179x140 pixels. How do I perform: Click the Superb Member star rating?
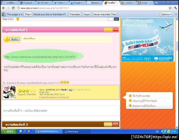click(x=27, y=91)
